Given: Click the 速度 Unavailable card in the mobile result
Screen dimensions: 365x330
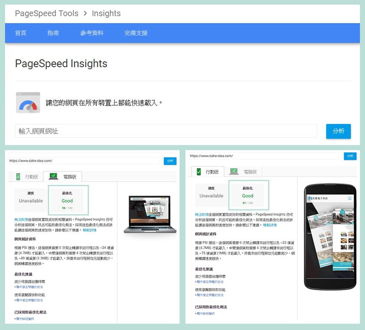Looking at the screenshot, I should [x=211, y=195].
